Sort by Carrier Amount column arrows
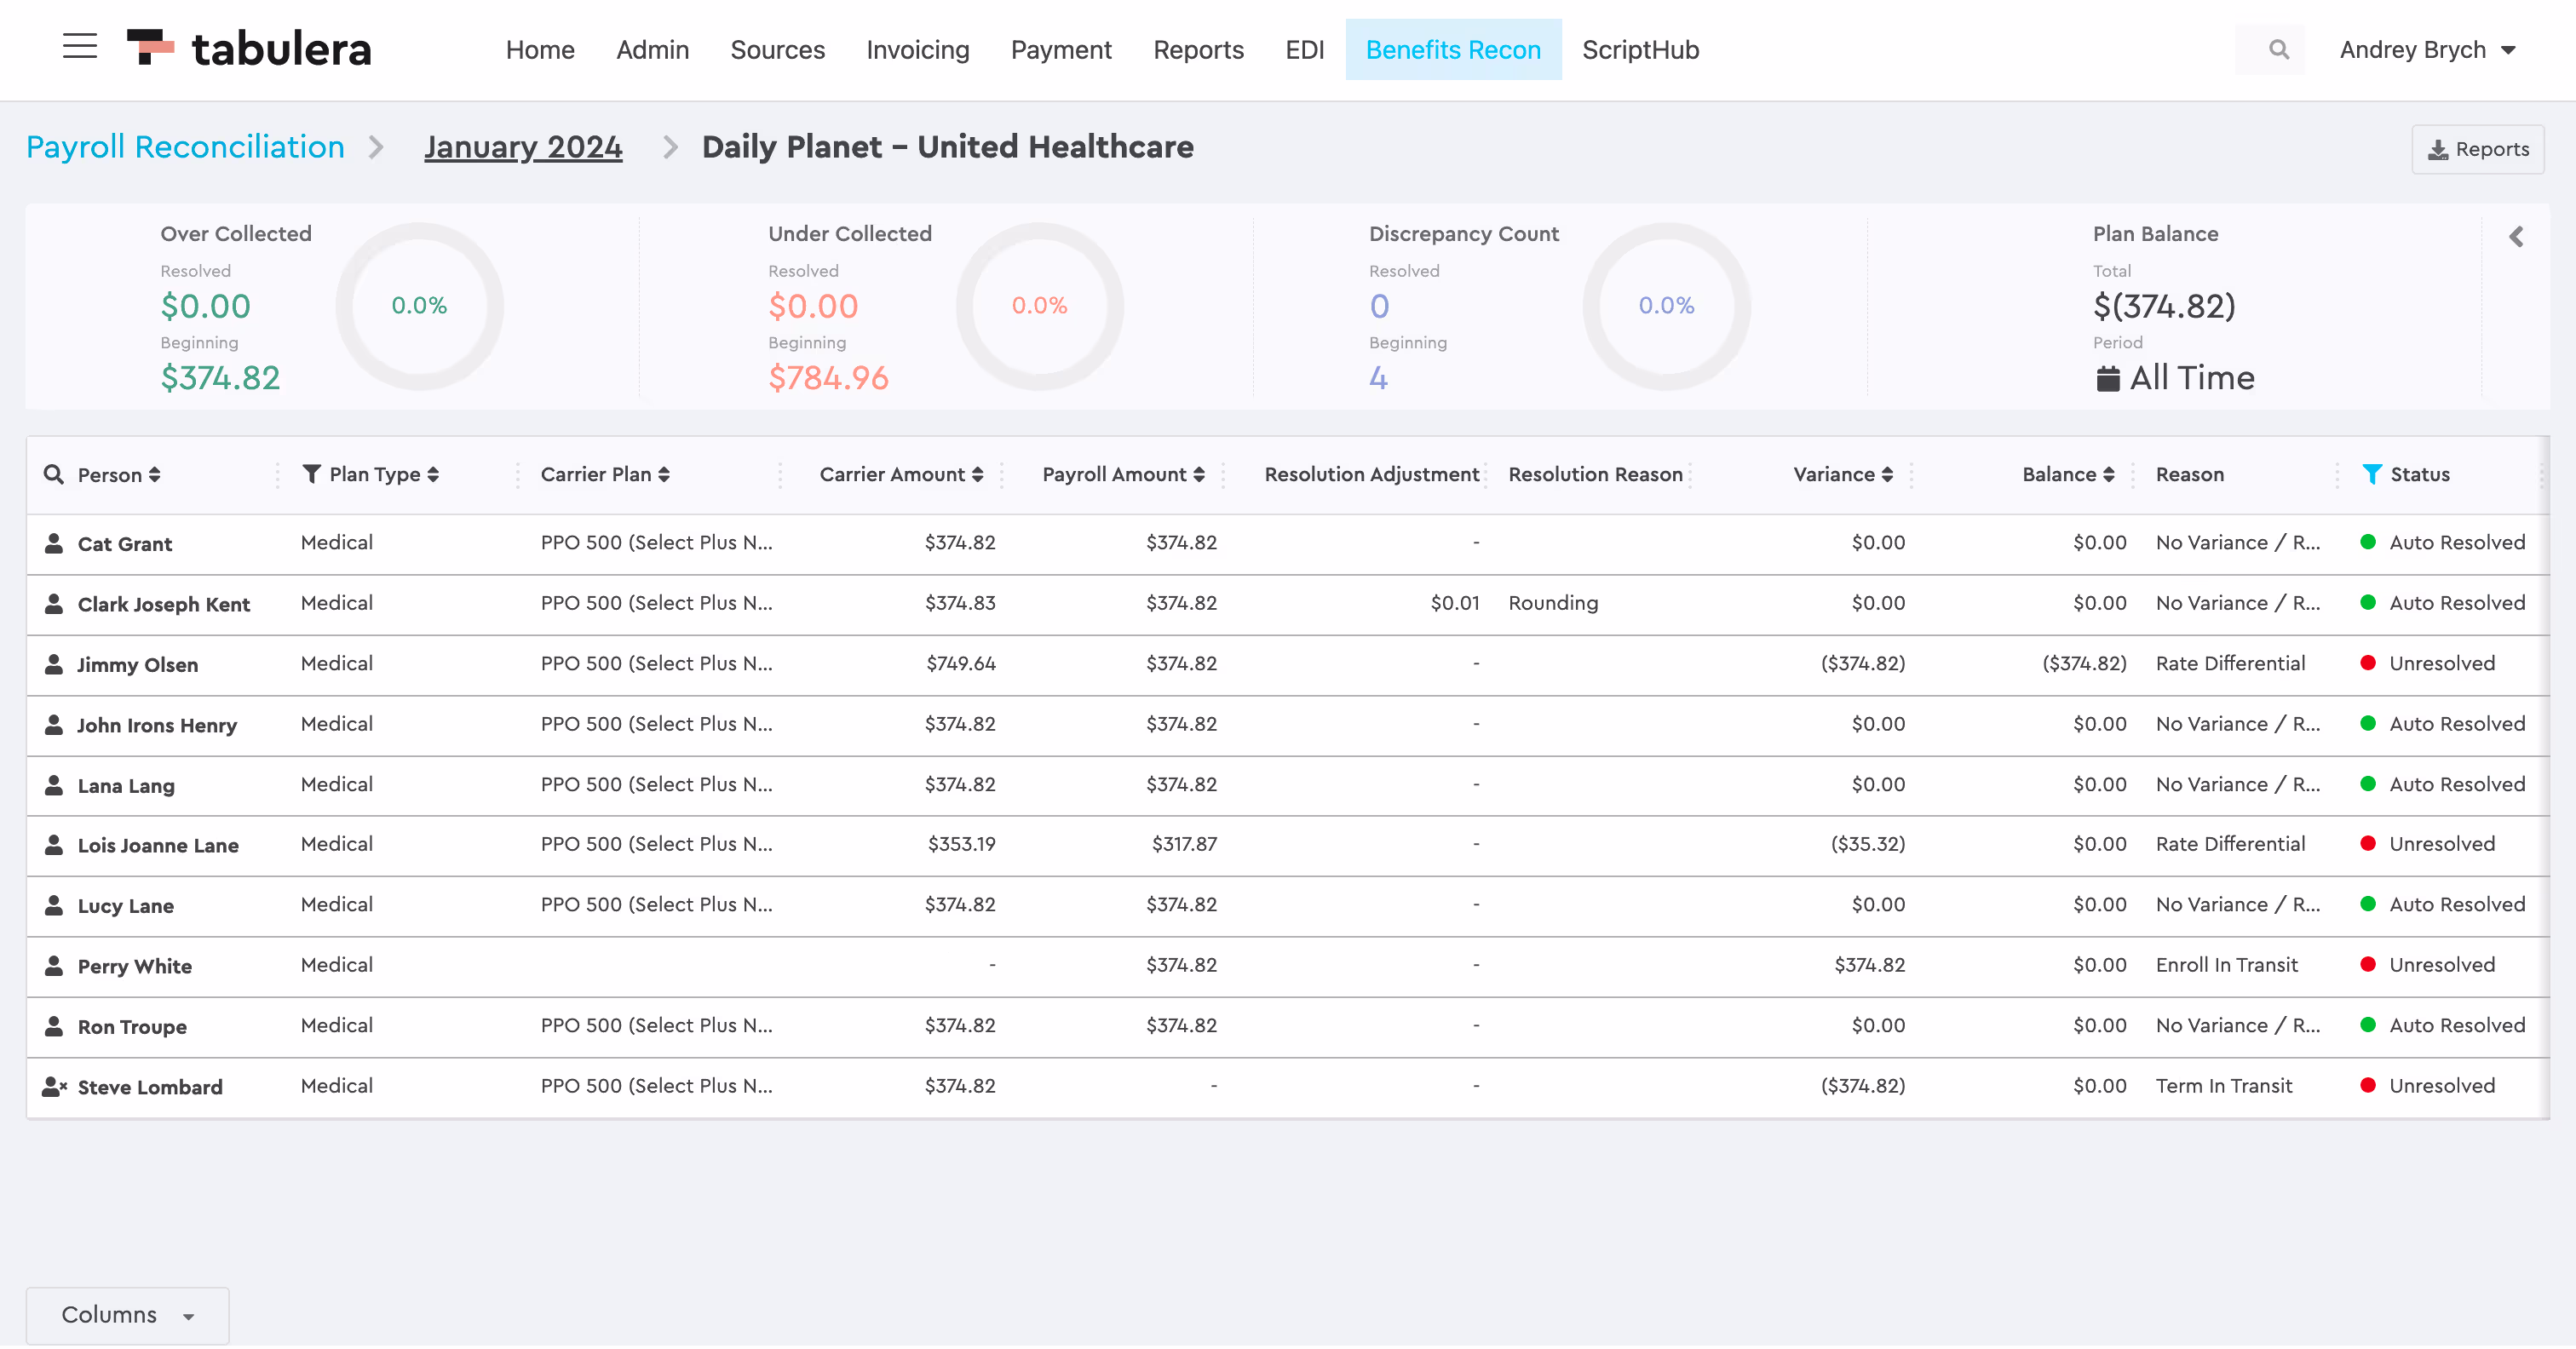Image resolution: width=2576 pixels, height=1349 pixels. pyautogui.click(x=977, y=475)
